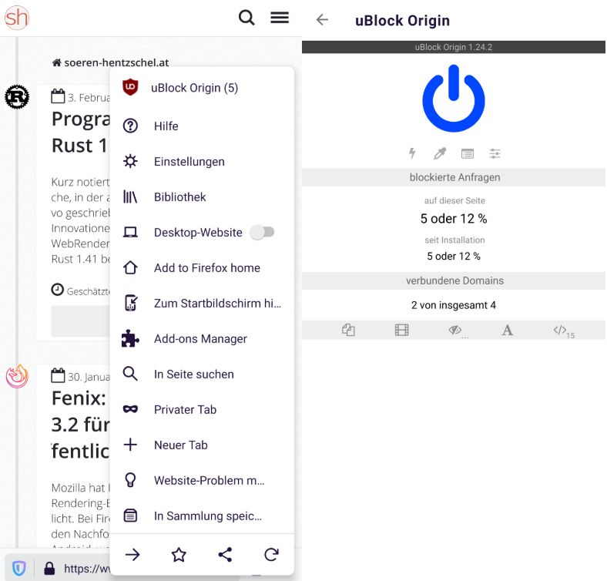
Task: Toggle remote fonts blocking A icon
Action: (507, 330)
